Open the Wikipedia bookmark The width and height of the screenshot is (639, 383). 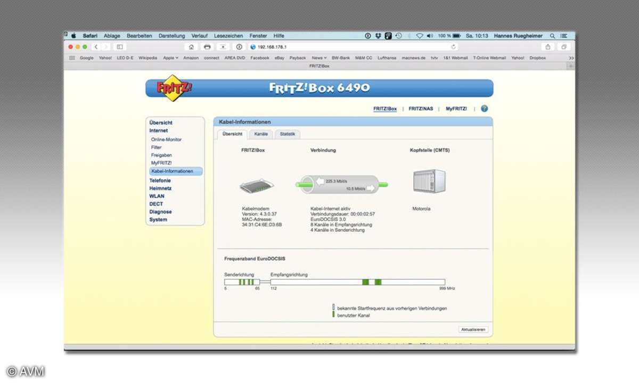click(x=148, y=58)
